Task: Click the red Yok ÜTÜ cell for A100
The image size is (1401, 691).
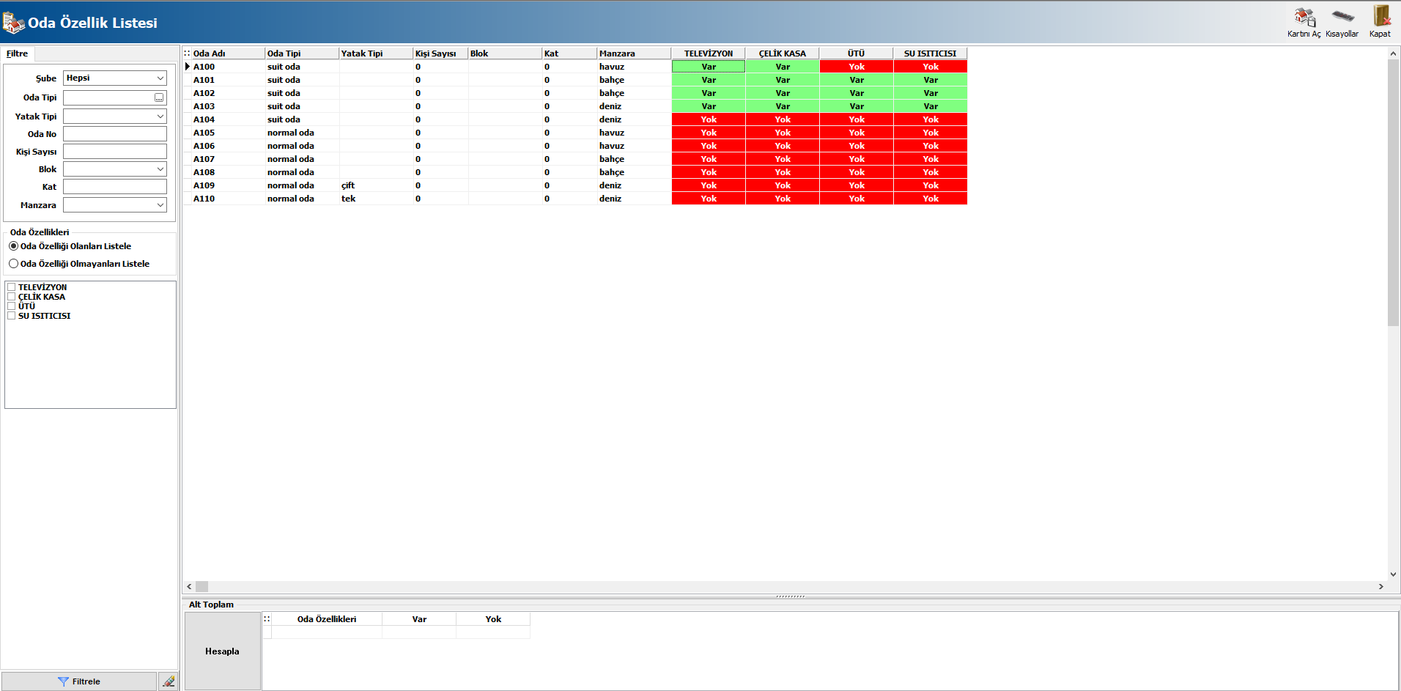Action: coord(857,67)
